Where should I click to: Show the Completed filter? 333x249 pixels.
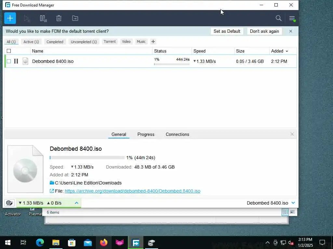coord(55,42)
